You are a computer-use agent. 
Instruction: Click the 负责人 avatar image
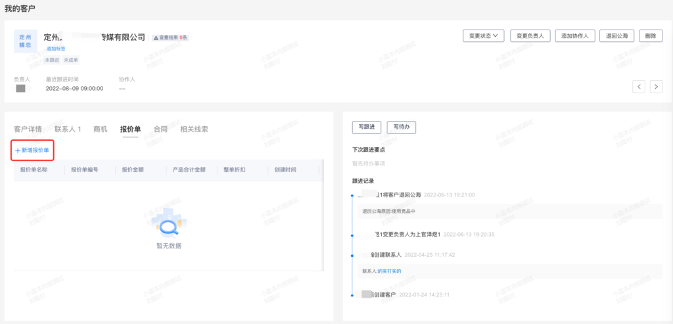(x=20, y=88)
